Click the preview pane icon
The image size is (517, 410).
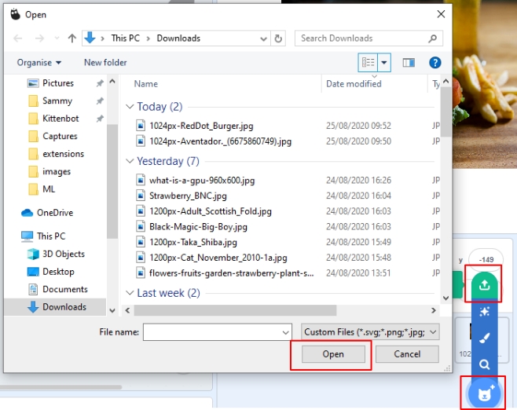(409, 62)
